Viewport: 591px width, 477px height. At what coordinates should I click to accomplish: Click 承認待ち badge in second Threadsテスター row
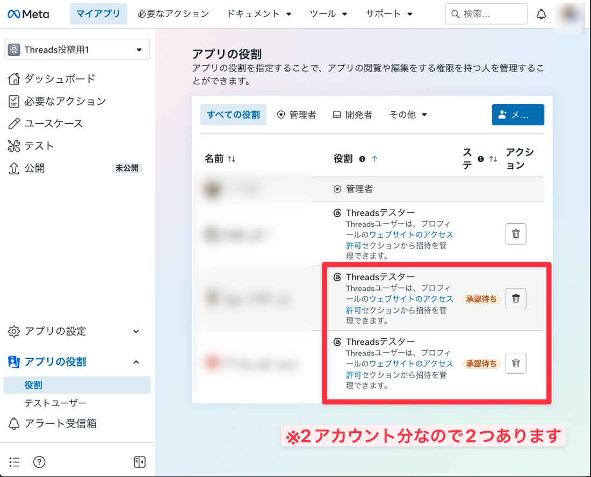481,299
